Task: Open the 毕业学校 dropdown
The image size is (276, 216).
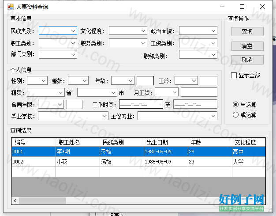Action: point(73,116)
